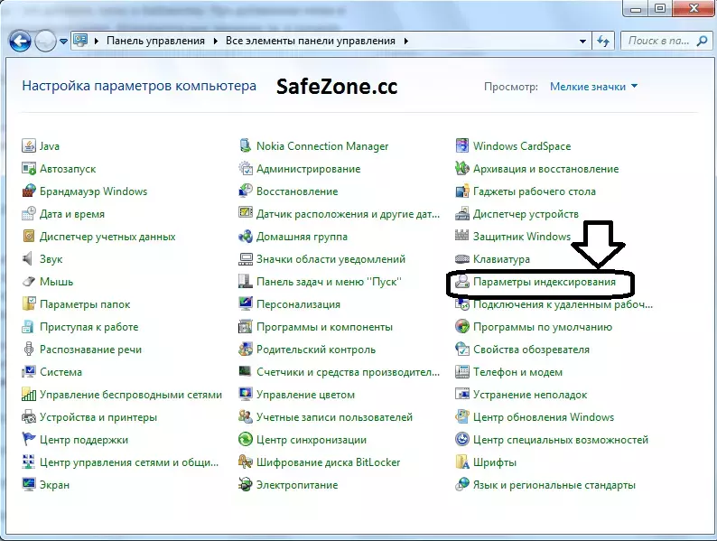Open the Windows CardSpace icon
The height and width of the screenshot is (541, 717).
tap(462, 146)
